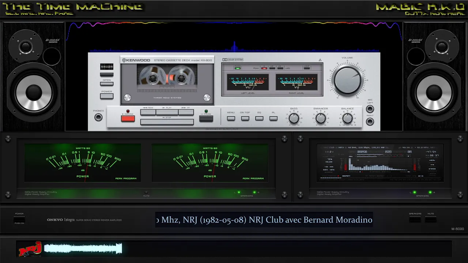Click the NRJ station logo
The width and height of the screenshot is (468, 263).
coord(30,249)
